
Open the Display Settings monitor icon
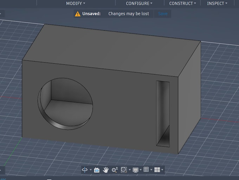click(x=135, y=170)
